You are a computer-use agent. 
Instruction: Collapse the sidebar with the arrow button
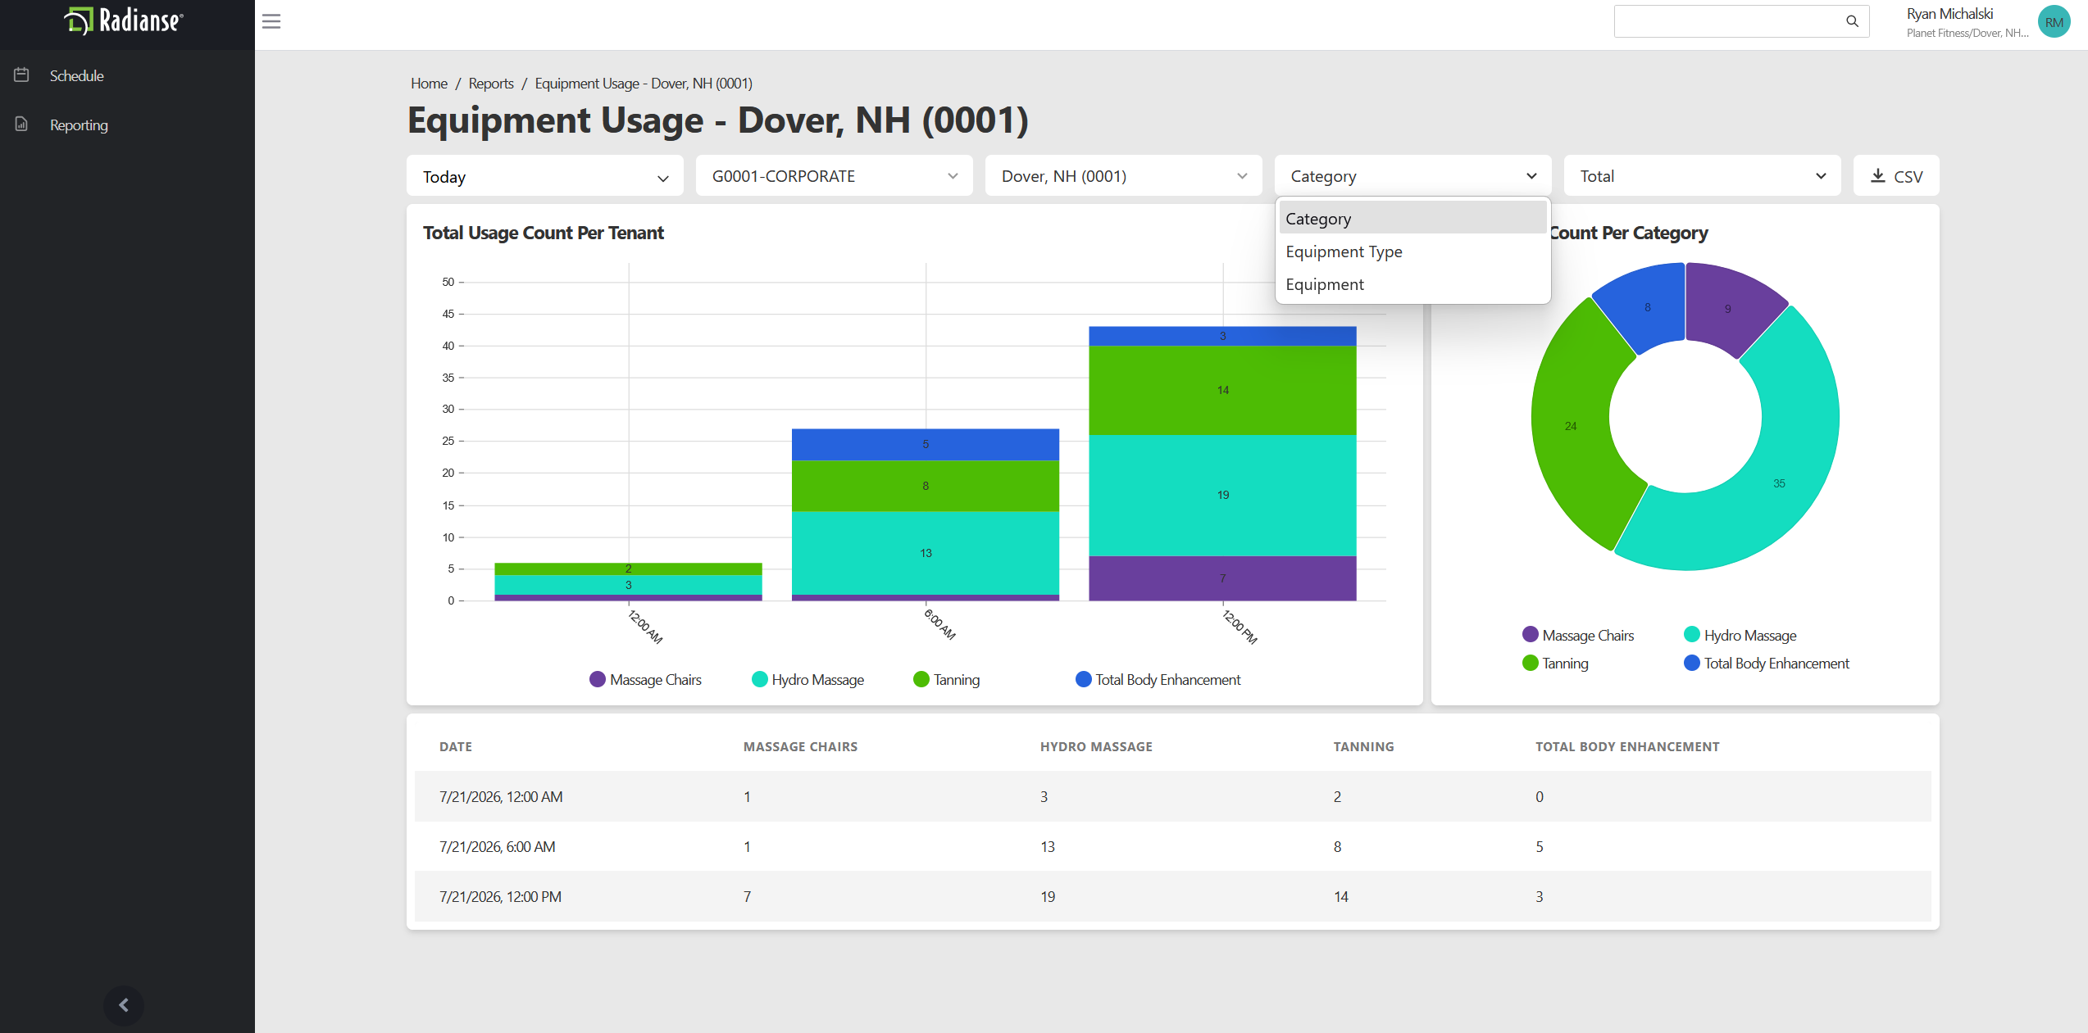[124, 1005]
